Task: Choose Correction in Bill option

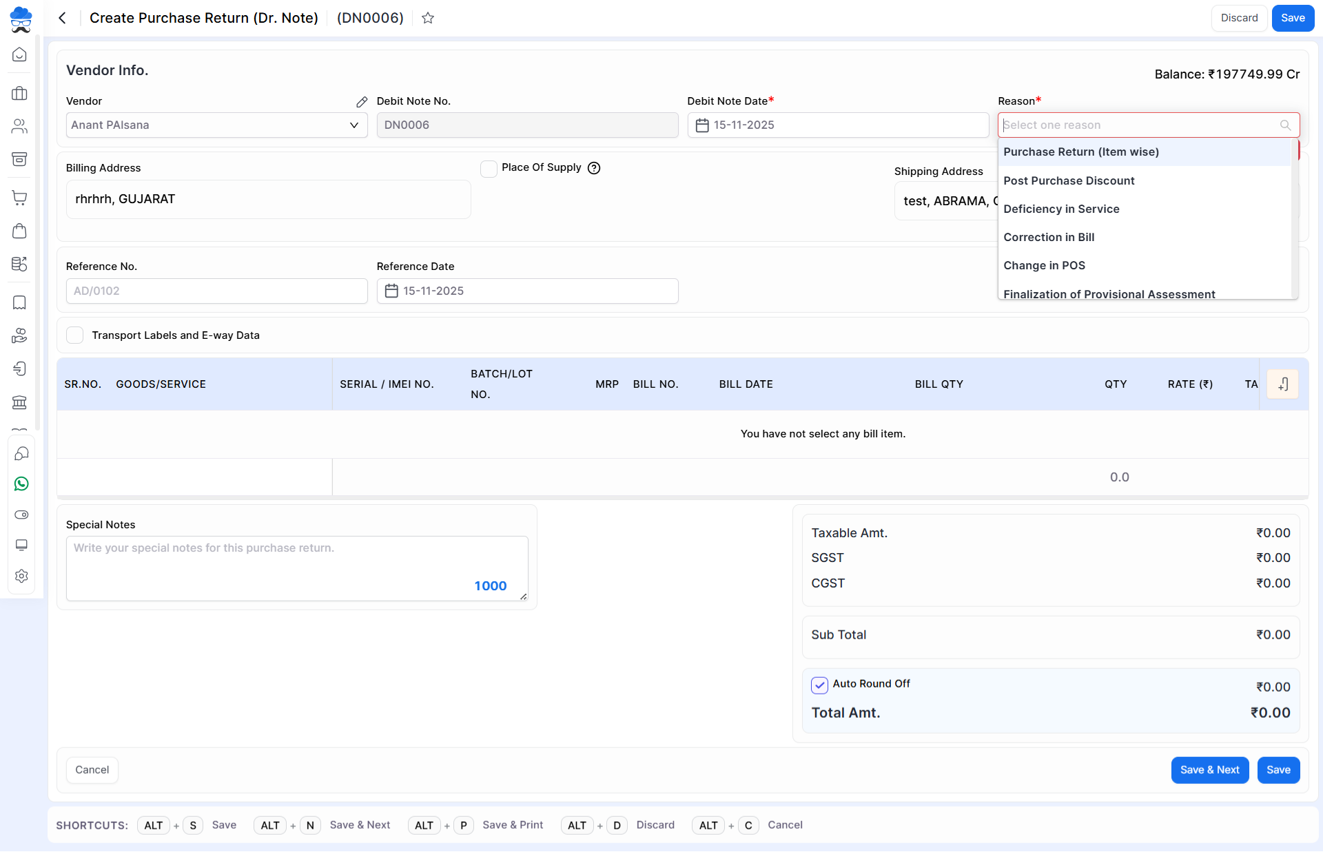Action: pos(1049,237)
